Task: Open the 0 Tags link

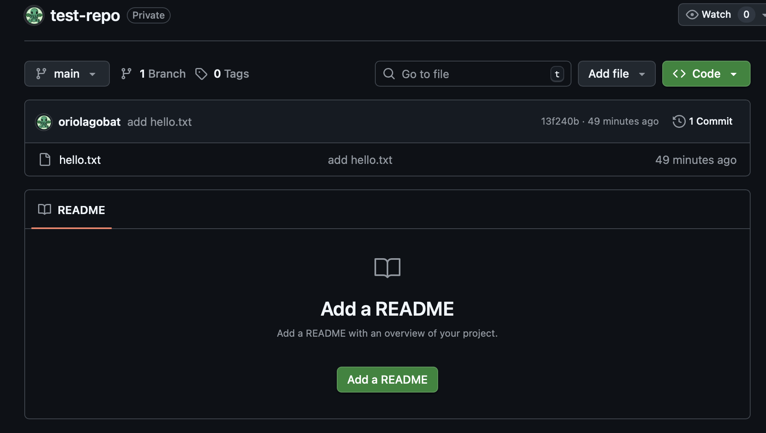Action: (x=231, y=74)
